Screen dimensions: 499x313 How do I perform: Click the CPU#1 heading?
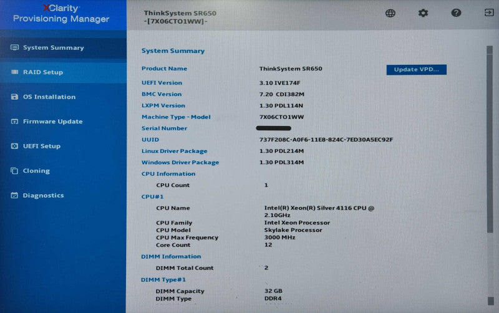[152, 196]
